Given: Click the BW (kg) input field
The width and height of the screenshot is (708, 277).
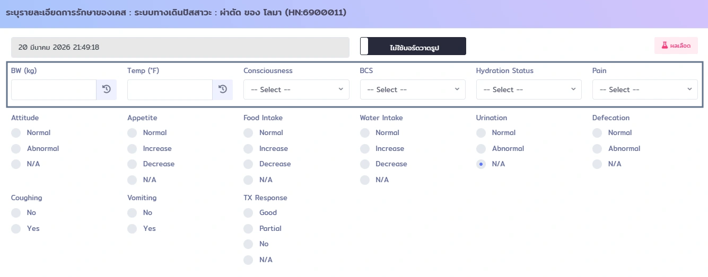Looking at the screenshot, I should click(x=54, y=90).
